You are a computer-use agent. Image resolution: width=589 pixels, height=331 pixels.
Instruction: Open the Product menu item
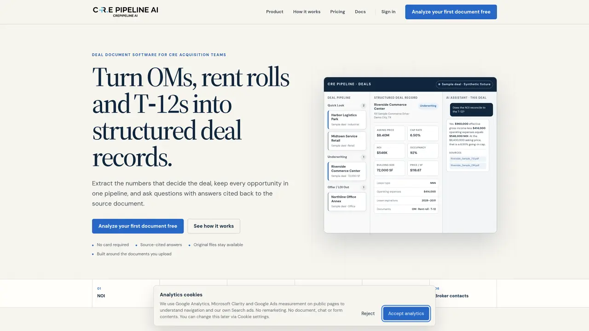coord(275,12)
